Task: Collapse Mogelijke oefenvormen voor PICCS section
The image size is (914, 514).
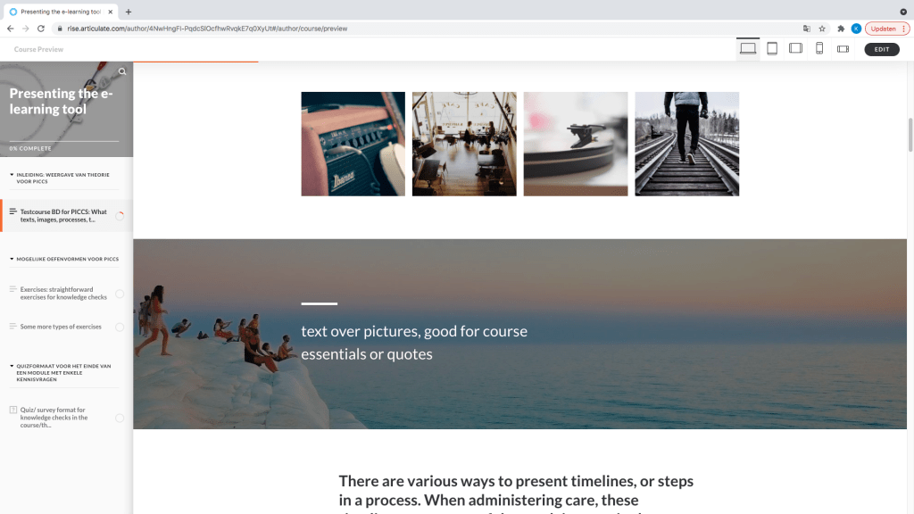Action: 12,259
